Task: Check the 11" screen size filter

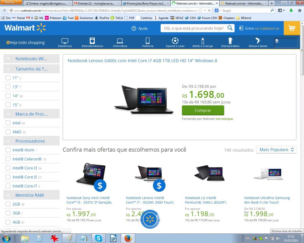Action: coord(8,78)
